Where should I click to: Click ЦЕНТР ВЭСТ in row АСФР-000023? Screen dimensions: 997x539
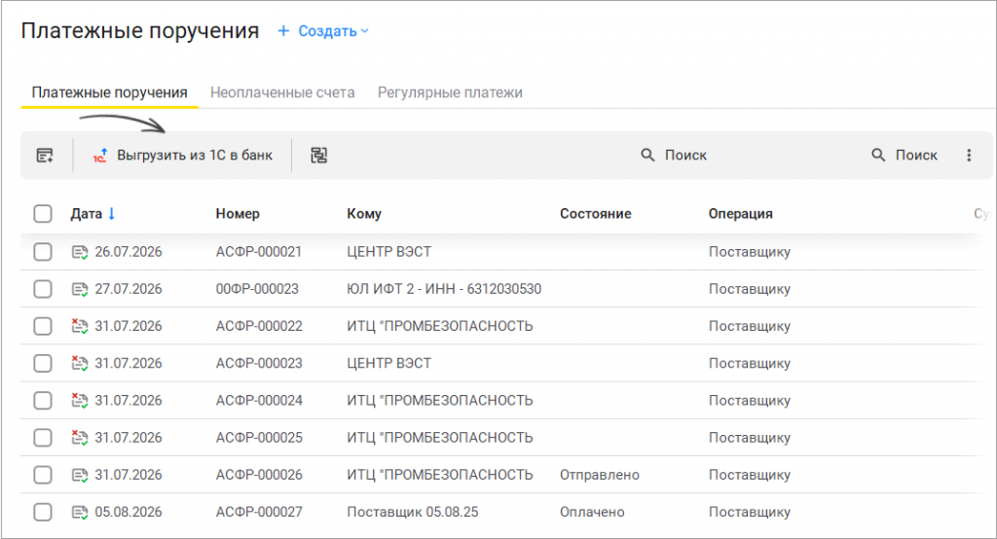click(x=388, y=363)
